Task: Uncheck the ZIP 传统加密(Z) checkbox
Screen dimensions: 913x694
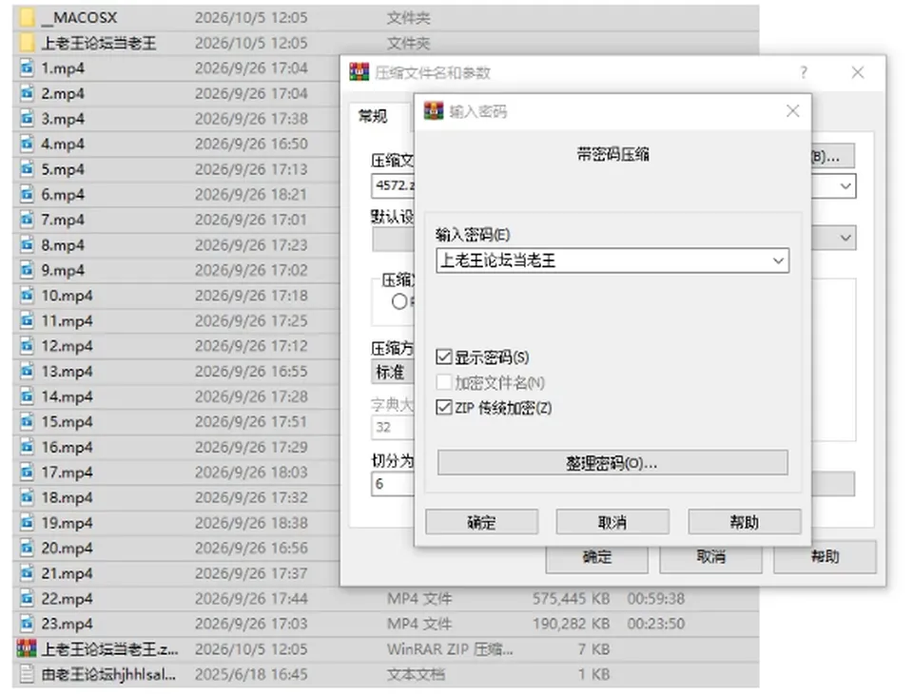Action: pyautogui.click(x=444, y=408)
